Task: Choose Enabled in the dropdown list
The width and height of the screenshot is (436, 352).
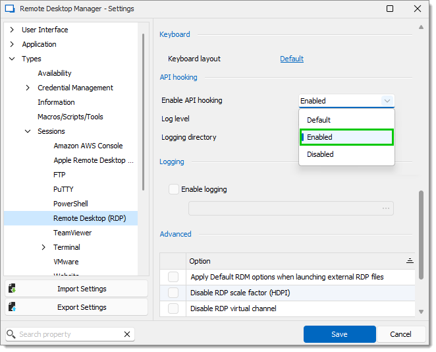Action: pos(346,137)
